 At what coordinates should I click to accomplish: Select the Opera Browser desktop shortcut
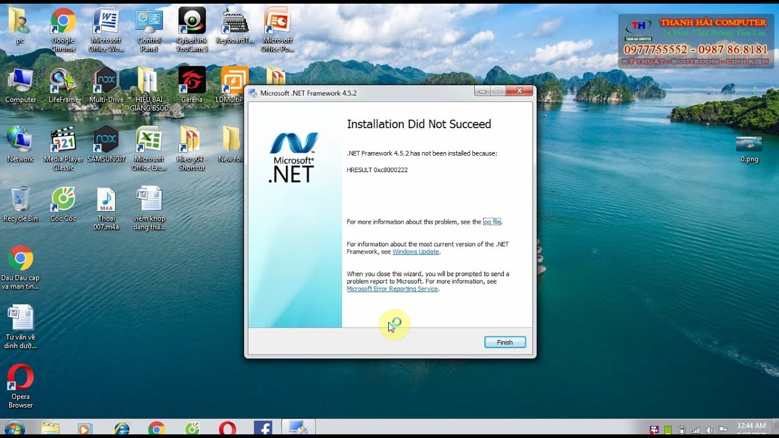click(20, 386)
